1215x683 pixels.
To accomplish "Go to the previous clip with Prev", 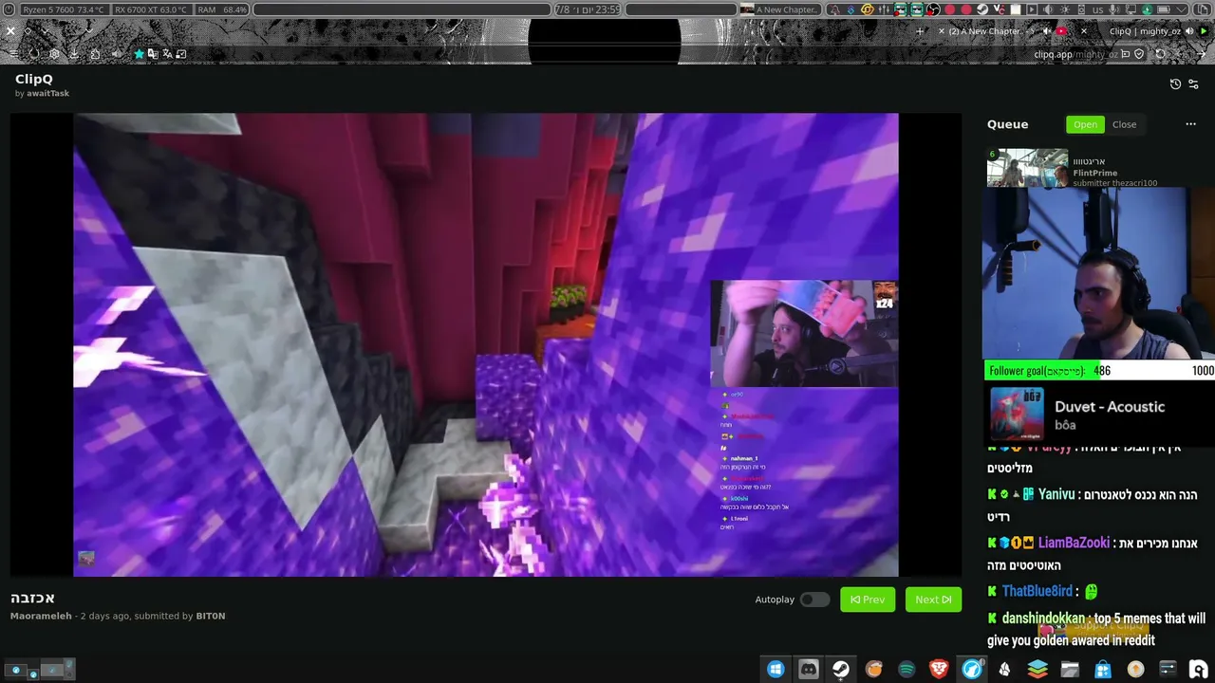I will pyautogui.click(x=868, y=600).
